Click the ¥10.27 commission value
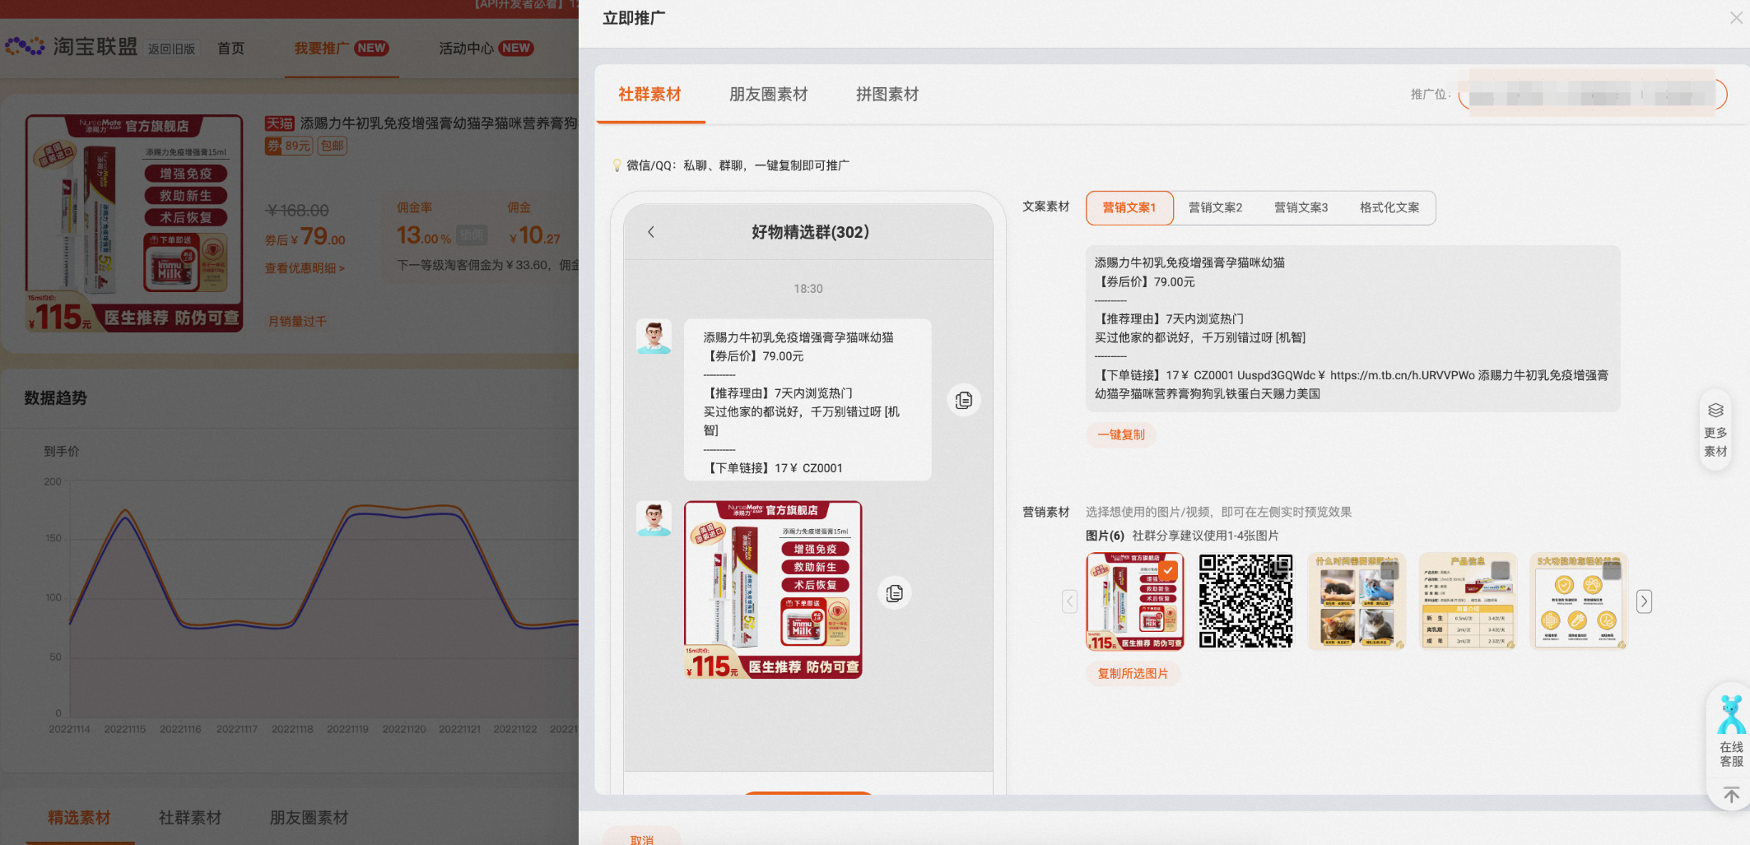The image size is (1750, 845). (534, 236)
